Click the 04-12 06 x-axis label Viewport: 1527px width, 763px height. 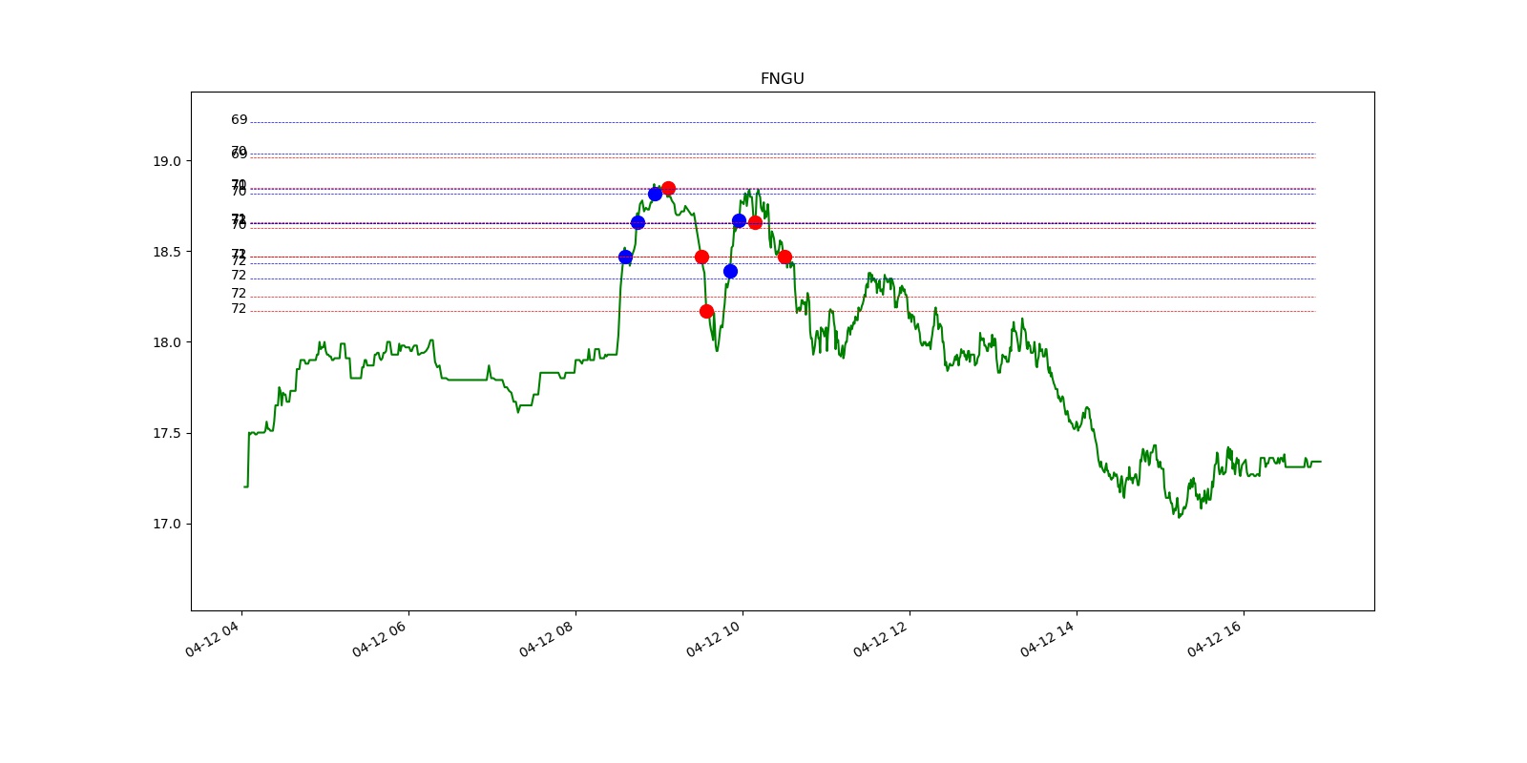click(379, 638)
